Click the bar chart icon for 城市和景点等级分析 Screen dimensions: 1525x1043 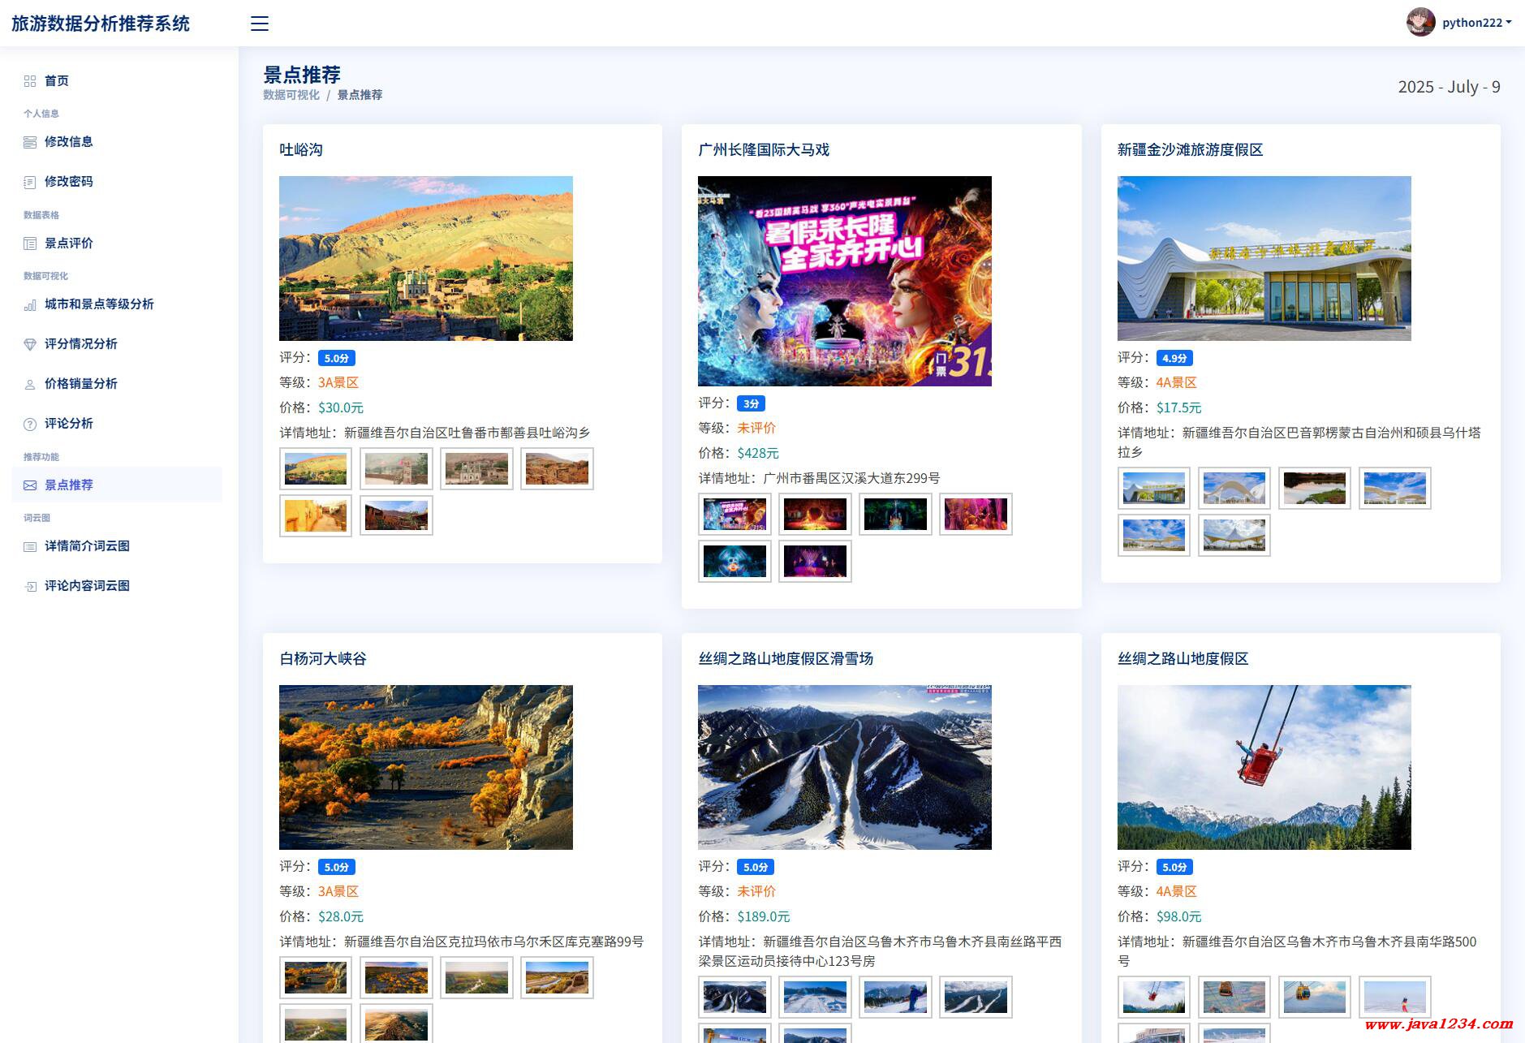tap(30, 305)
